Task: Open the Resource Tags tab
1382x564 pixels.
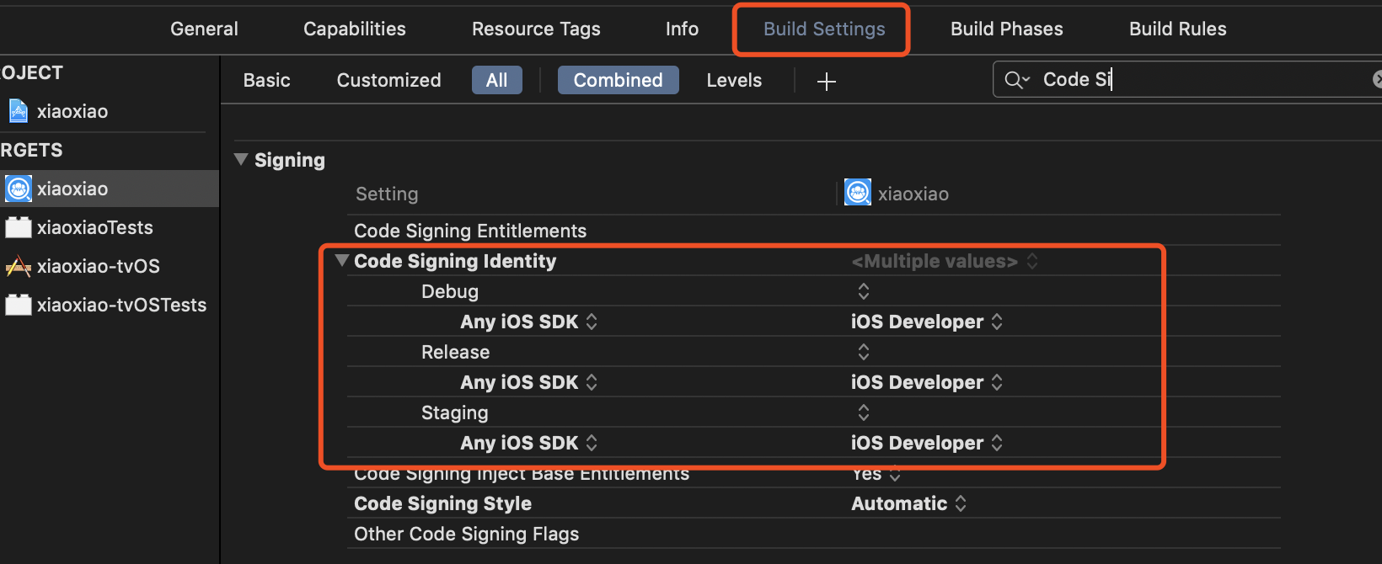Action: point(536,29)
